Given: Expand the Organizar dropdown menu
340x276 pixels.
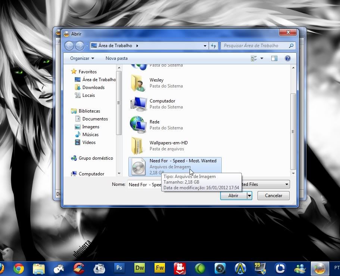Looking at the screenshot, I should click(x=82, y=58).
